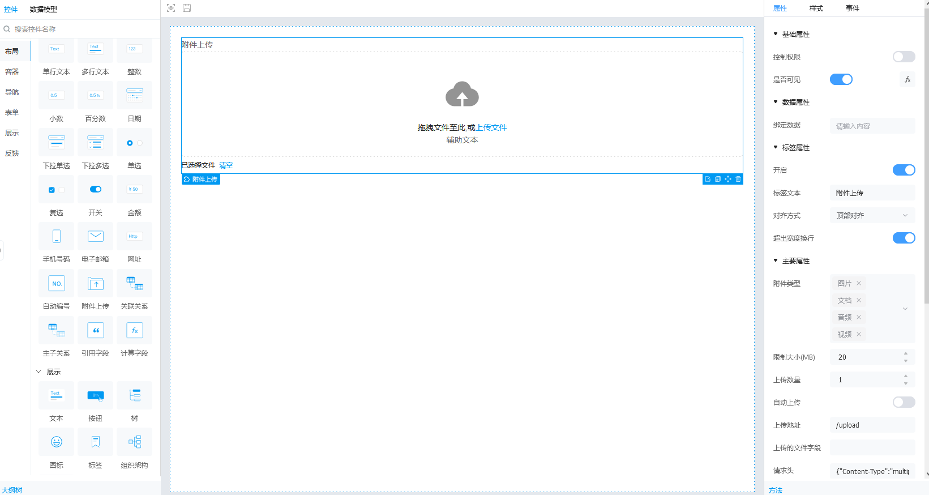This screenshot has width=929, height=495.
Task: Toggle the 自动上传 switch
Action: click(x=904, y=402)
